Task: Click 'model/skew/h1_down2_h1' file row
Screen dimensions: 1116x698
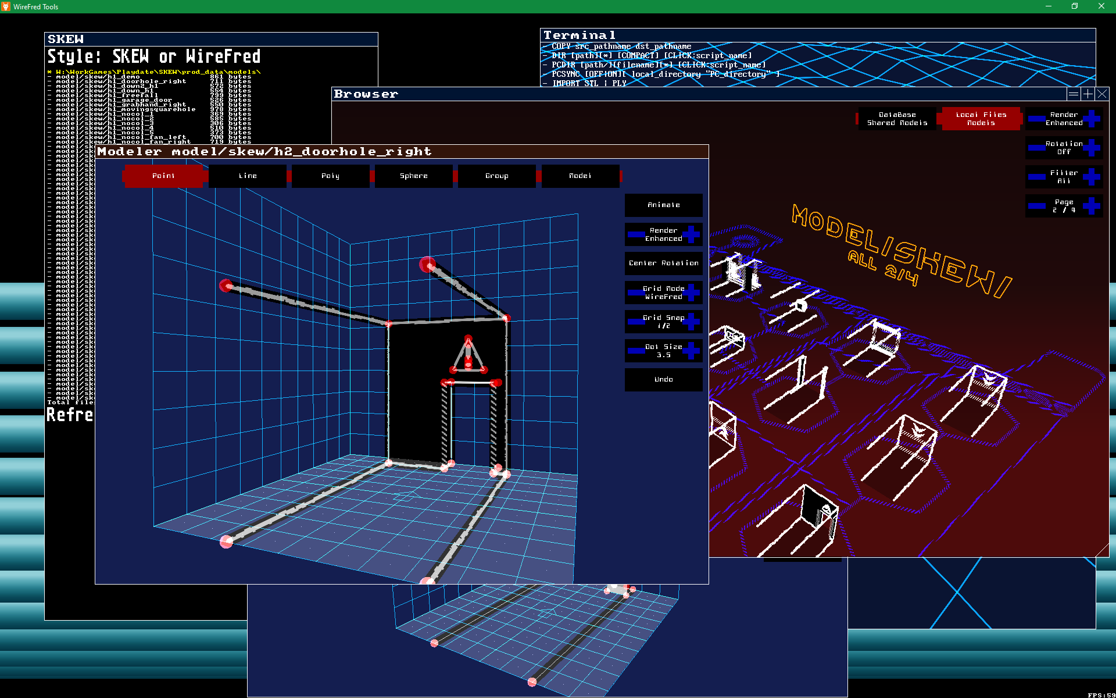Action: (149, 86)
